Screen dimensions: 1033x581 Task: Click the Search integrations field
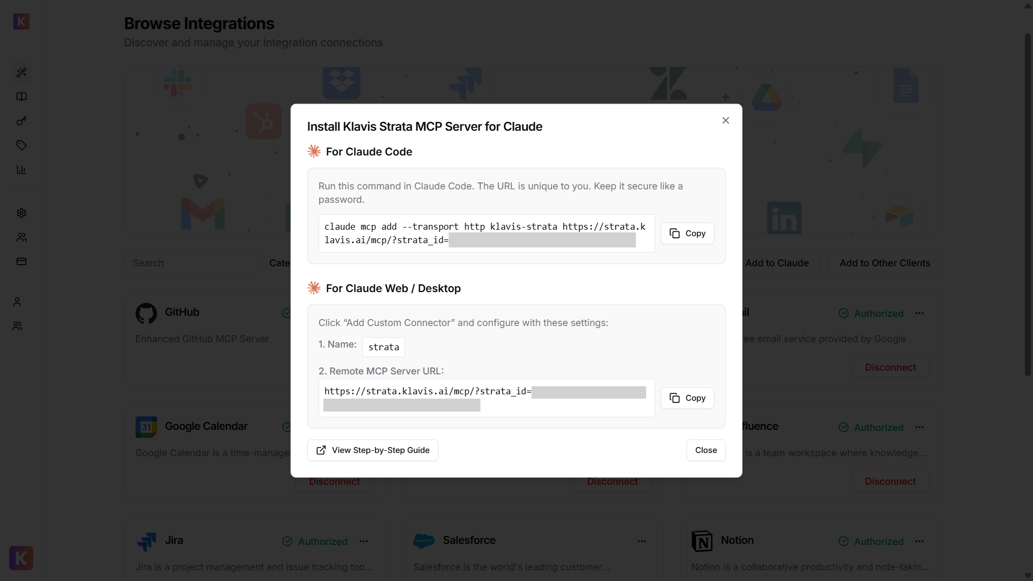[192, 263]
